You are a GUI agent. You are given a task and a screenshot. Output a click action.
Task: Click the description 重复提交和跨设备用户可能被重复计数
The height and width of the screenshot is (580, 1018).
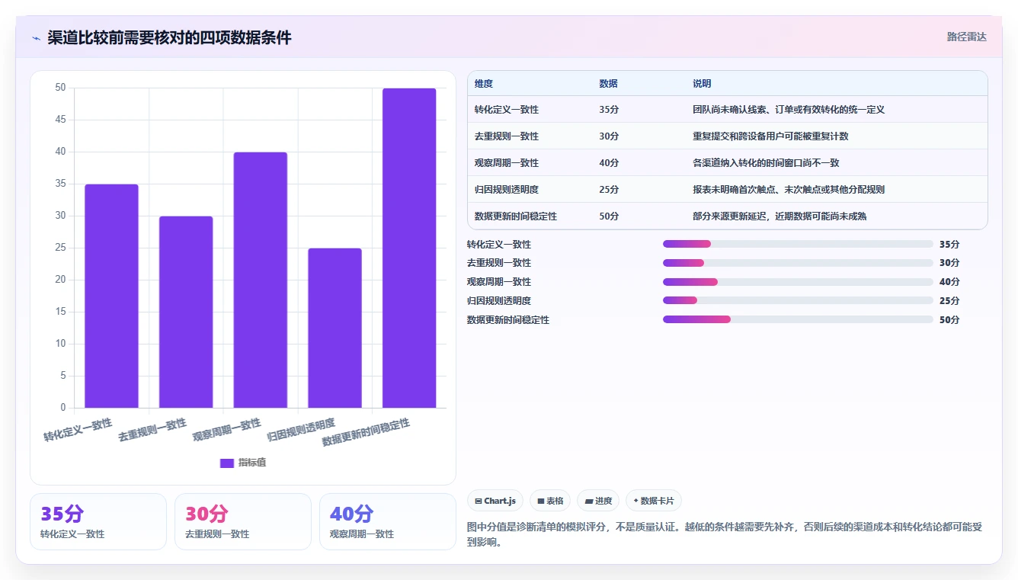770,136
